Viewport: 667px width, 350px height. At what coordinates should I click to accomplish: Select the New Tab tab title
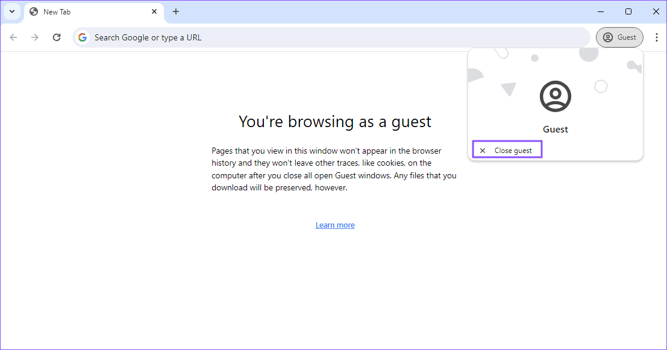[57, 12]
